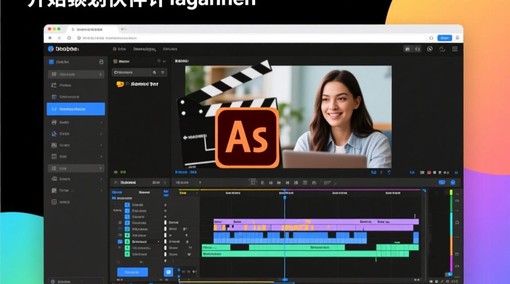Viewport: 510px width, 284px height.
Task: Click the blue grid icon atop the sidebar
Action: click(51, 62)
